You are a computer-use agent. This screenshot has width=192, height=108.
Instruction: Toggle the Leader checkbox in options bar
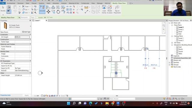(x=37, y=17)
